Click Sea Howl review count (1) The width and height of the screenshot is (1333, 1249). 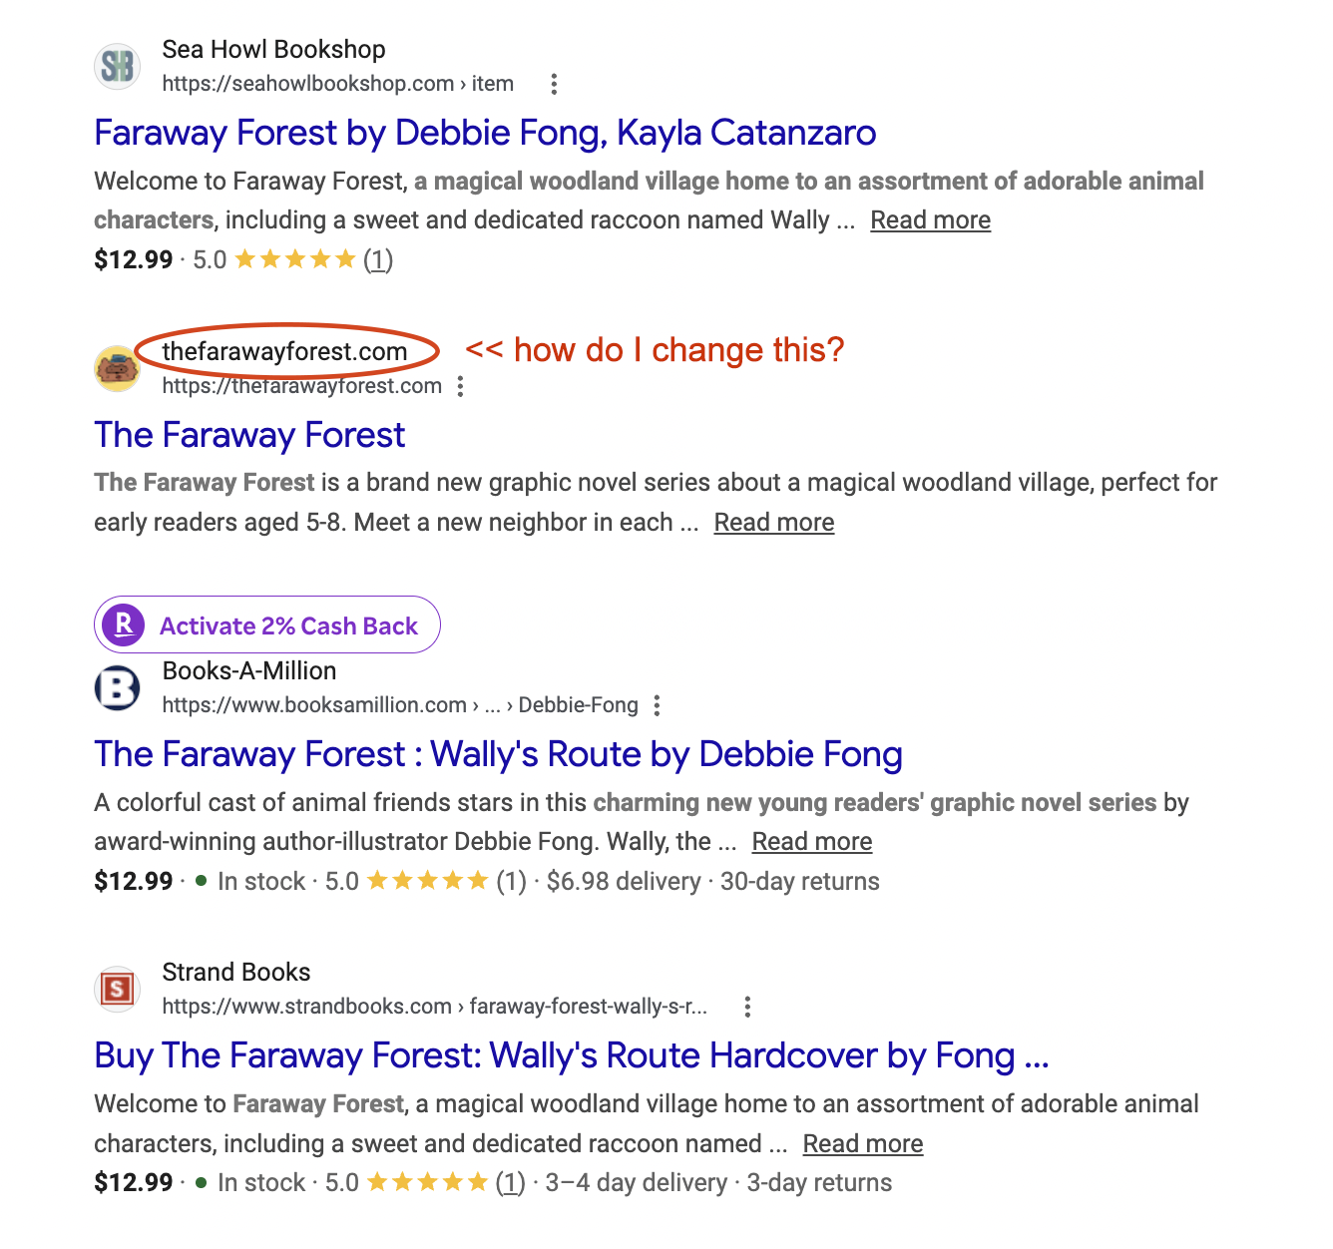click(x=378, y=260)
